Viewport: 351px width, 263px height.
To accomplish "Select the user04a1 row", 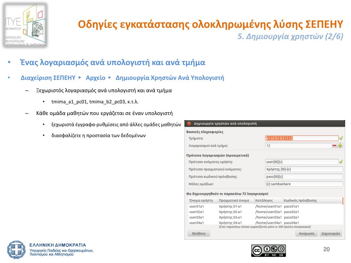I will [265, 223].
